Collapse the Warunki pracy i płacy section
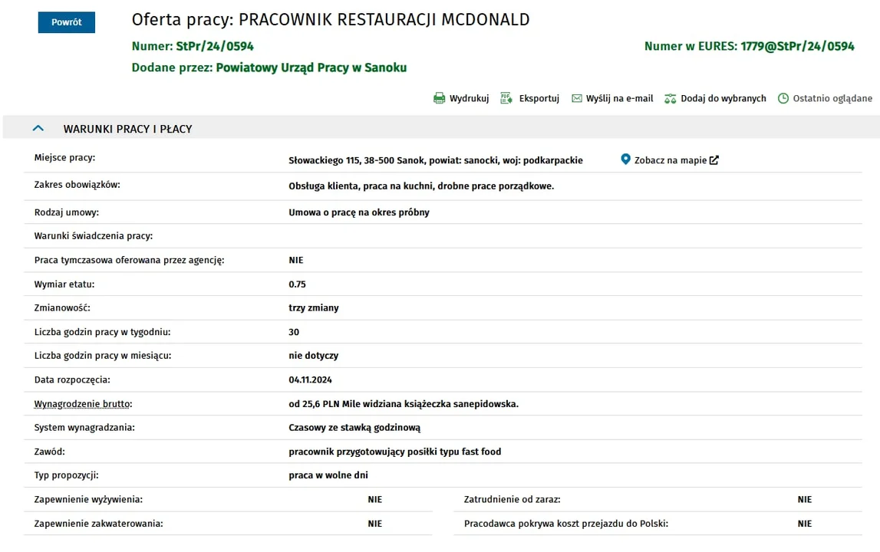Screen dimensions: 880x552 (x=38, y=129)
